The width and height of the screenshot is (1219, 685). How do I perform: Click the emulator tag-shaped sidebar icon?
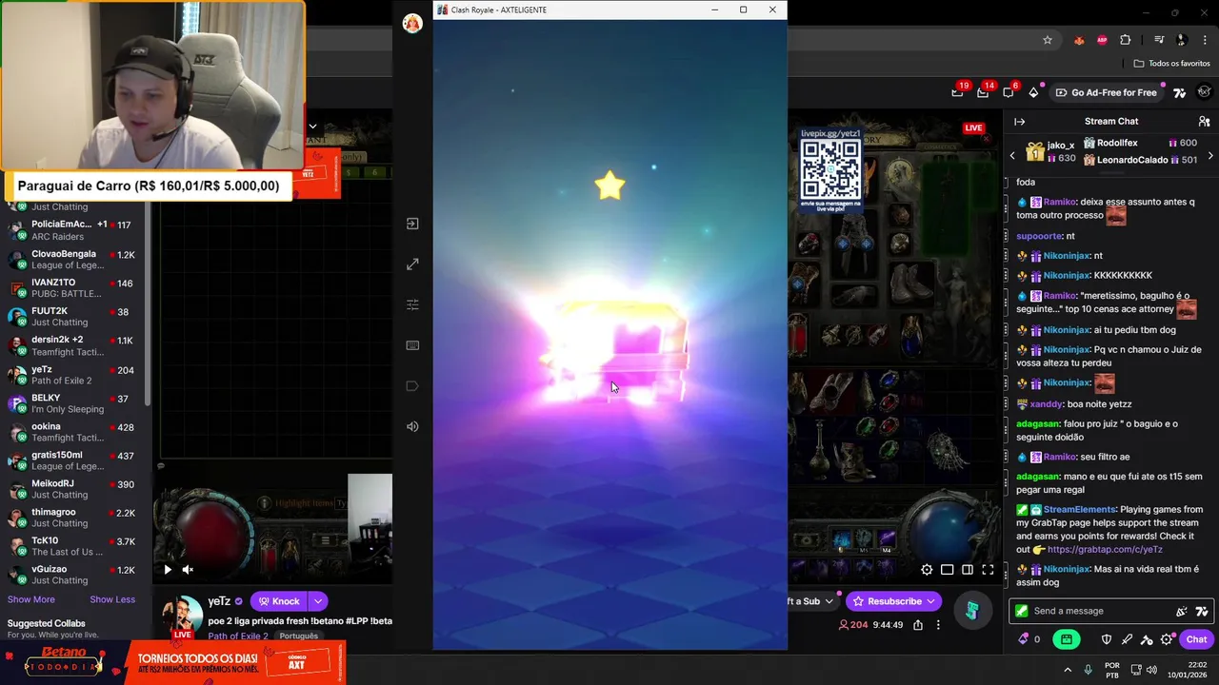pyautogui.click(x=412, y=385)
